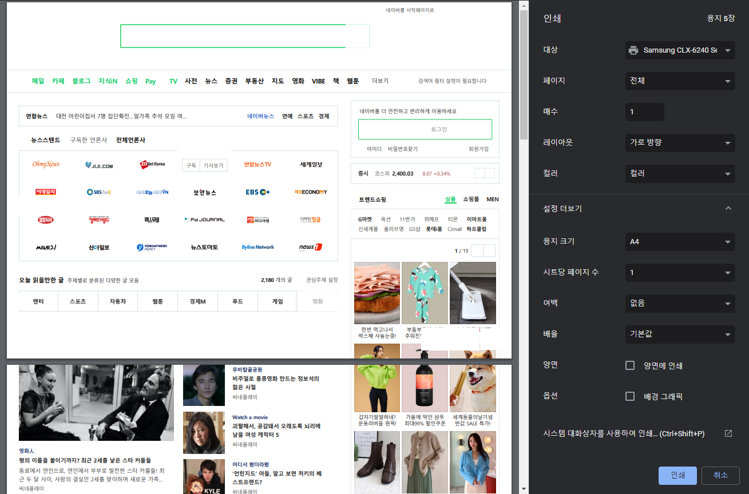
Task: Click the 컴퓨터월드 logo
Action: click(x=99, y=220)
